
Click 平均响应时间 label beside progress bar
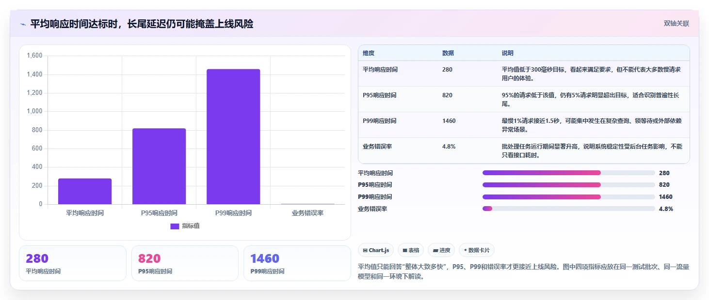click(x=375, y=173)
